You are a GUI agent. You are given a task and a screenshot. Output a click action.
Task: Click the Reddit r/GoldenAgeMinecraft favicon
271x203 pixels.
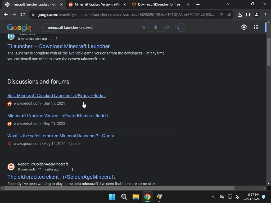[11, 167]
